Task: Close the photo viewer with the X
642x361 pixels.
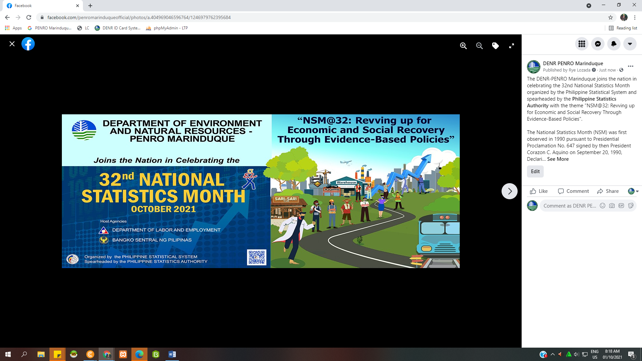Action: (x=12, y=44)
